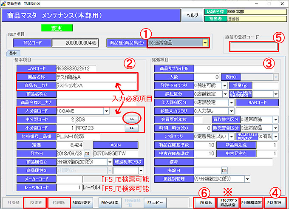Open 買取警告区分 dropdown

(276, 119)
